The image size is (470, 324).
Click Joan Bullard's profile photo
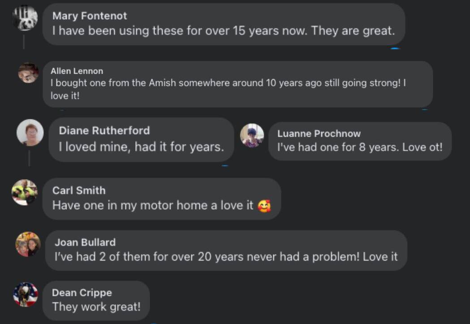pyautogui.click(x=28, y=244)
